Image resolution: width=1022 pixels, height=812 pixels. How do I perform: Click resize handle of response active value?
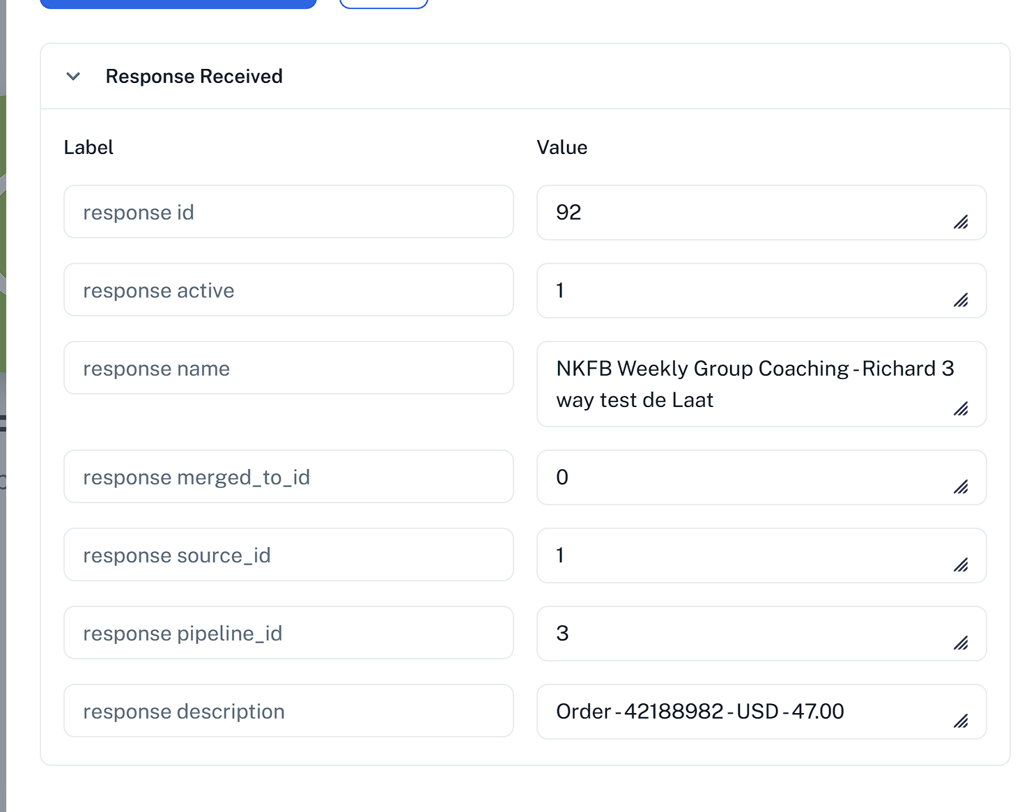pyautogui.click(x=961, y=300)
